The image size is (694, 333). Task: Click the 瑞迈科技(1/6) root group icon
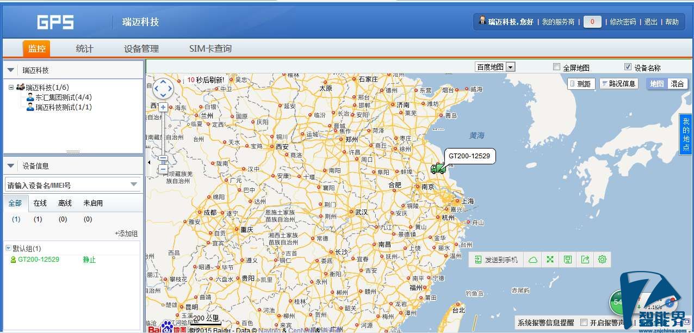(21, 87)
